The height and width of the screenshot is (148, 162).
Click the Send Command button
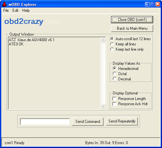point(88,122)
